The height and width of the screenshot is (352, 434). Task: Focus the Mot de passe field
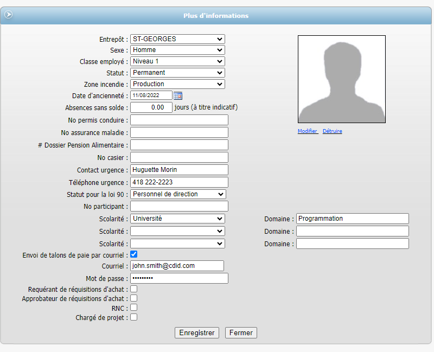pyautogui.click(x=180, y=278)
